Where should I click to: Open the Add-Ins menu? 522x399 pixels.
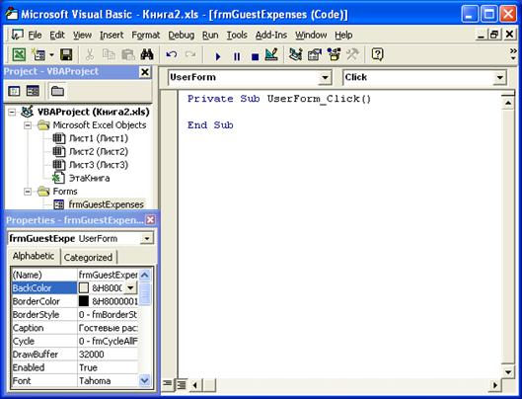(271, 35)
